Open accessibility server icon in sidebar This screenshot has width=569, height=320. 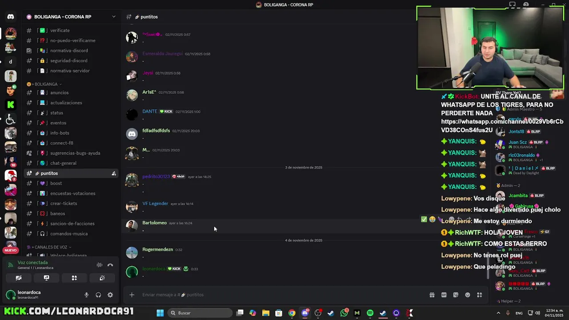[11, 119]
